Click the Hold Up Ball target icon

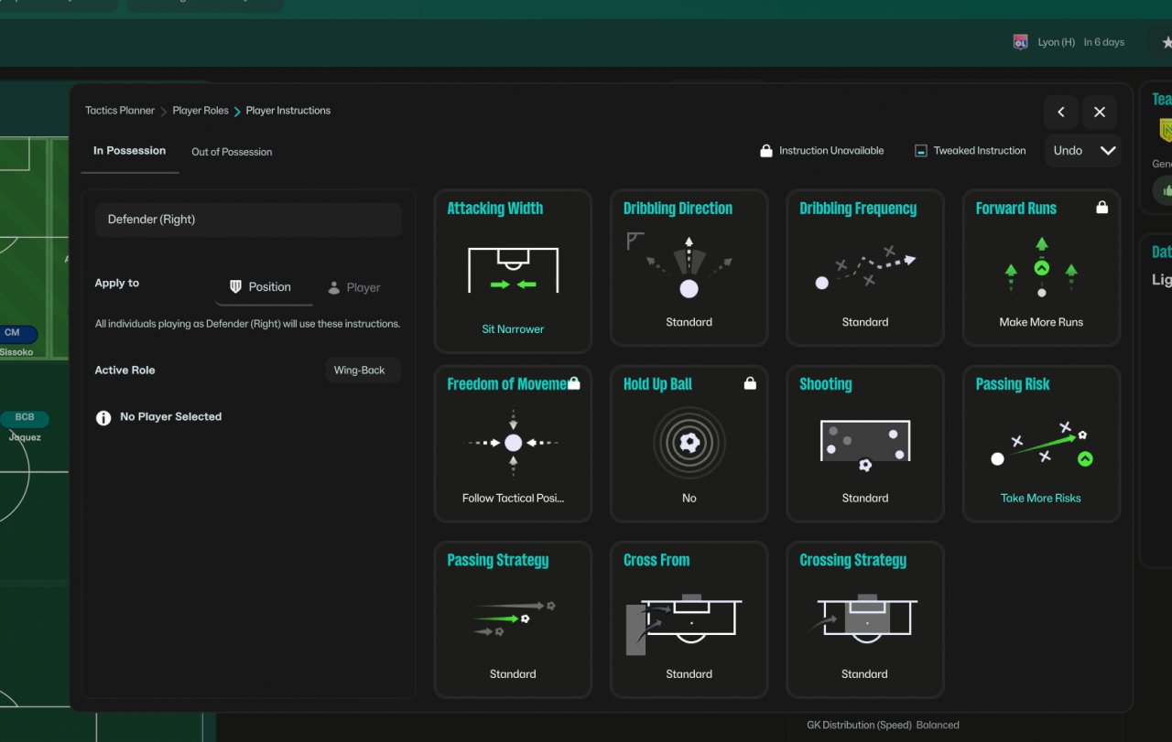(689, 443)
